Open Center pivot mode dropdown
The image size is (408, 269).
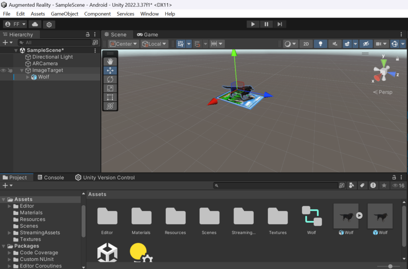124,44
